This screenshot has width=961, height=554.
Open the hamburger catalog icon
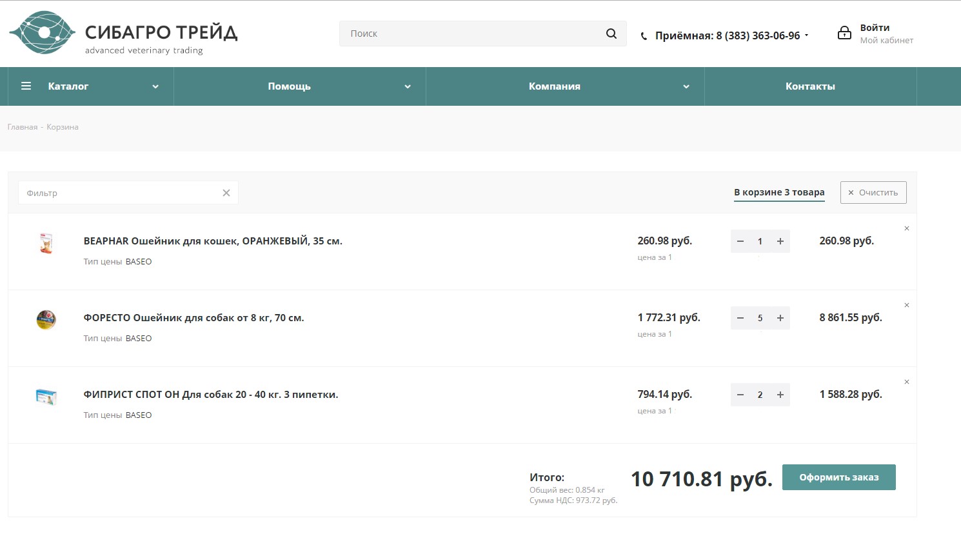tap(26, 86)
